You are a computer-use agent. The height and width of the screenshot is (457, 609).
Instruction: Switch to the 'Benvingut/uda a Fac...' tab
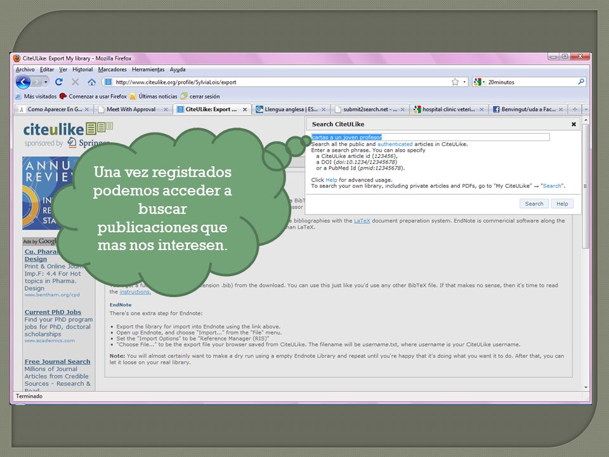coord(528,110)
